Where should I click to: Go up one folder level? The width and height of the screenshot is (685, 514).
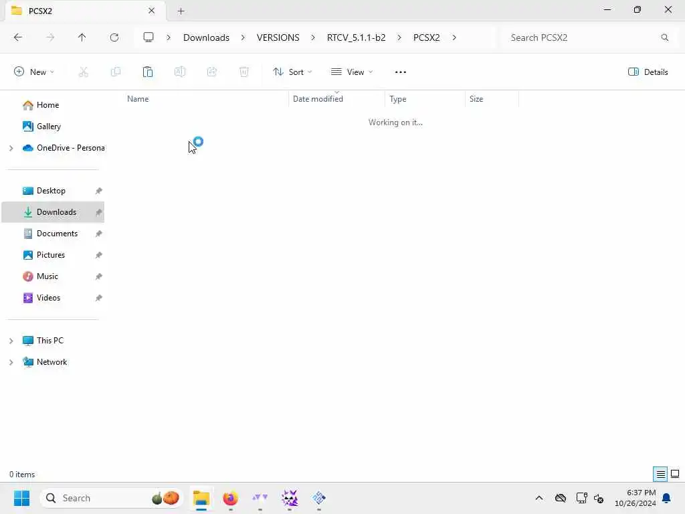(x=82, y=37)
